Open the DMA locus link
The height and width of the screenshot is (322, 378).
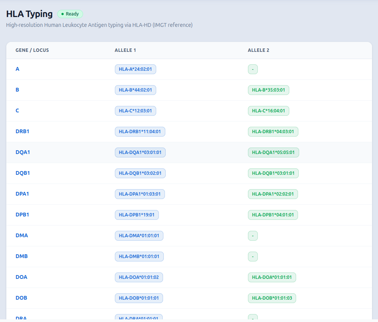pos(22,235)
